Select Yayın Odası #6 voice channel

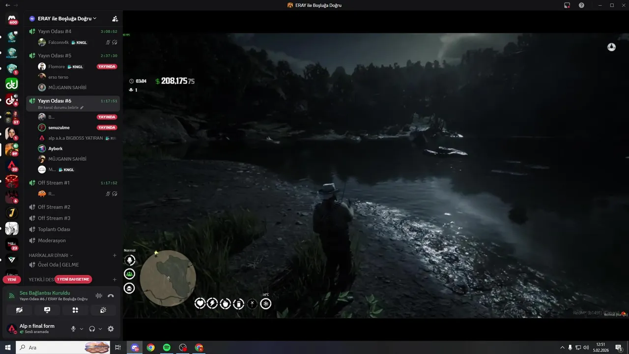[73, 103]
